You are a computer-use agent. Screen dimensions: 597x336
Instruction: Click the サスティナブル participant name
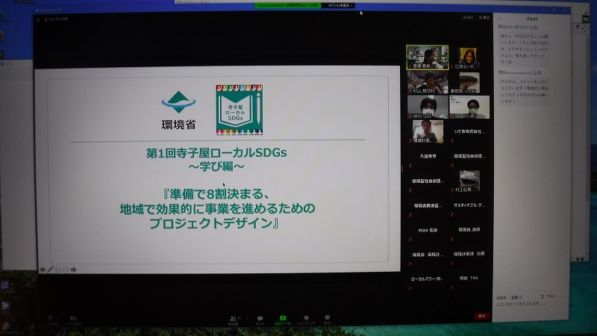click(469, 205)
